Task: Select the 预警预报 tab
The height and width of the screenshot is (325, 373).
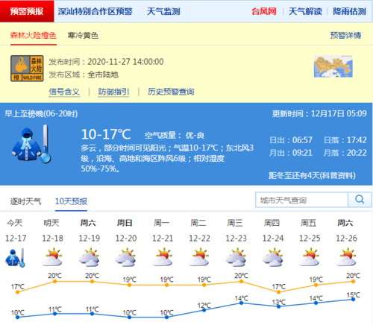Action: point(27,11)
